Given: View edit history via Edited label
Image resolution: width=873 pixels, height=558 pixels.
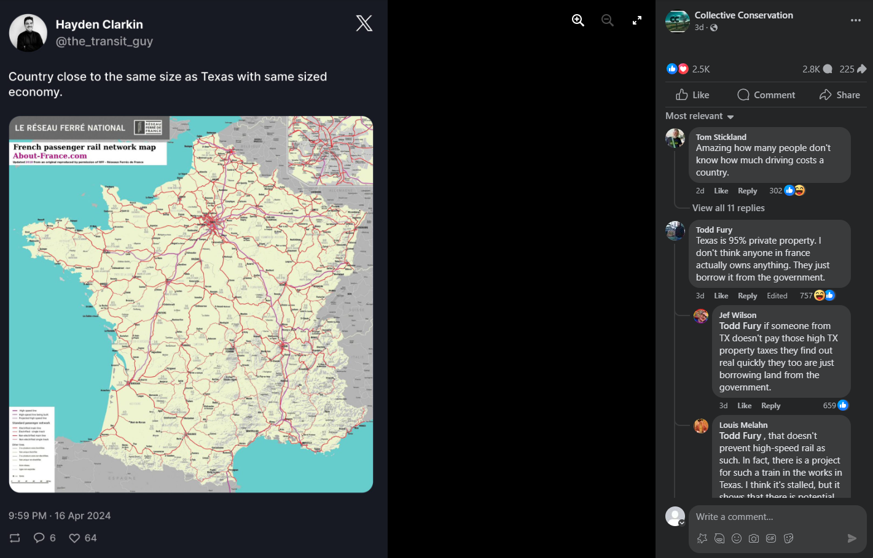Looking at the screenshot, I should [x=777, y=296].
